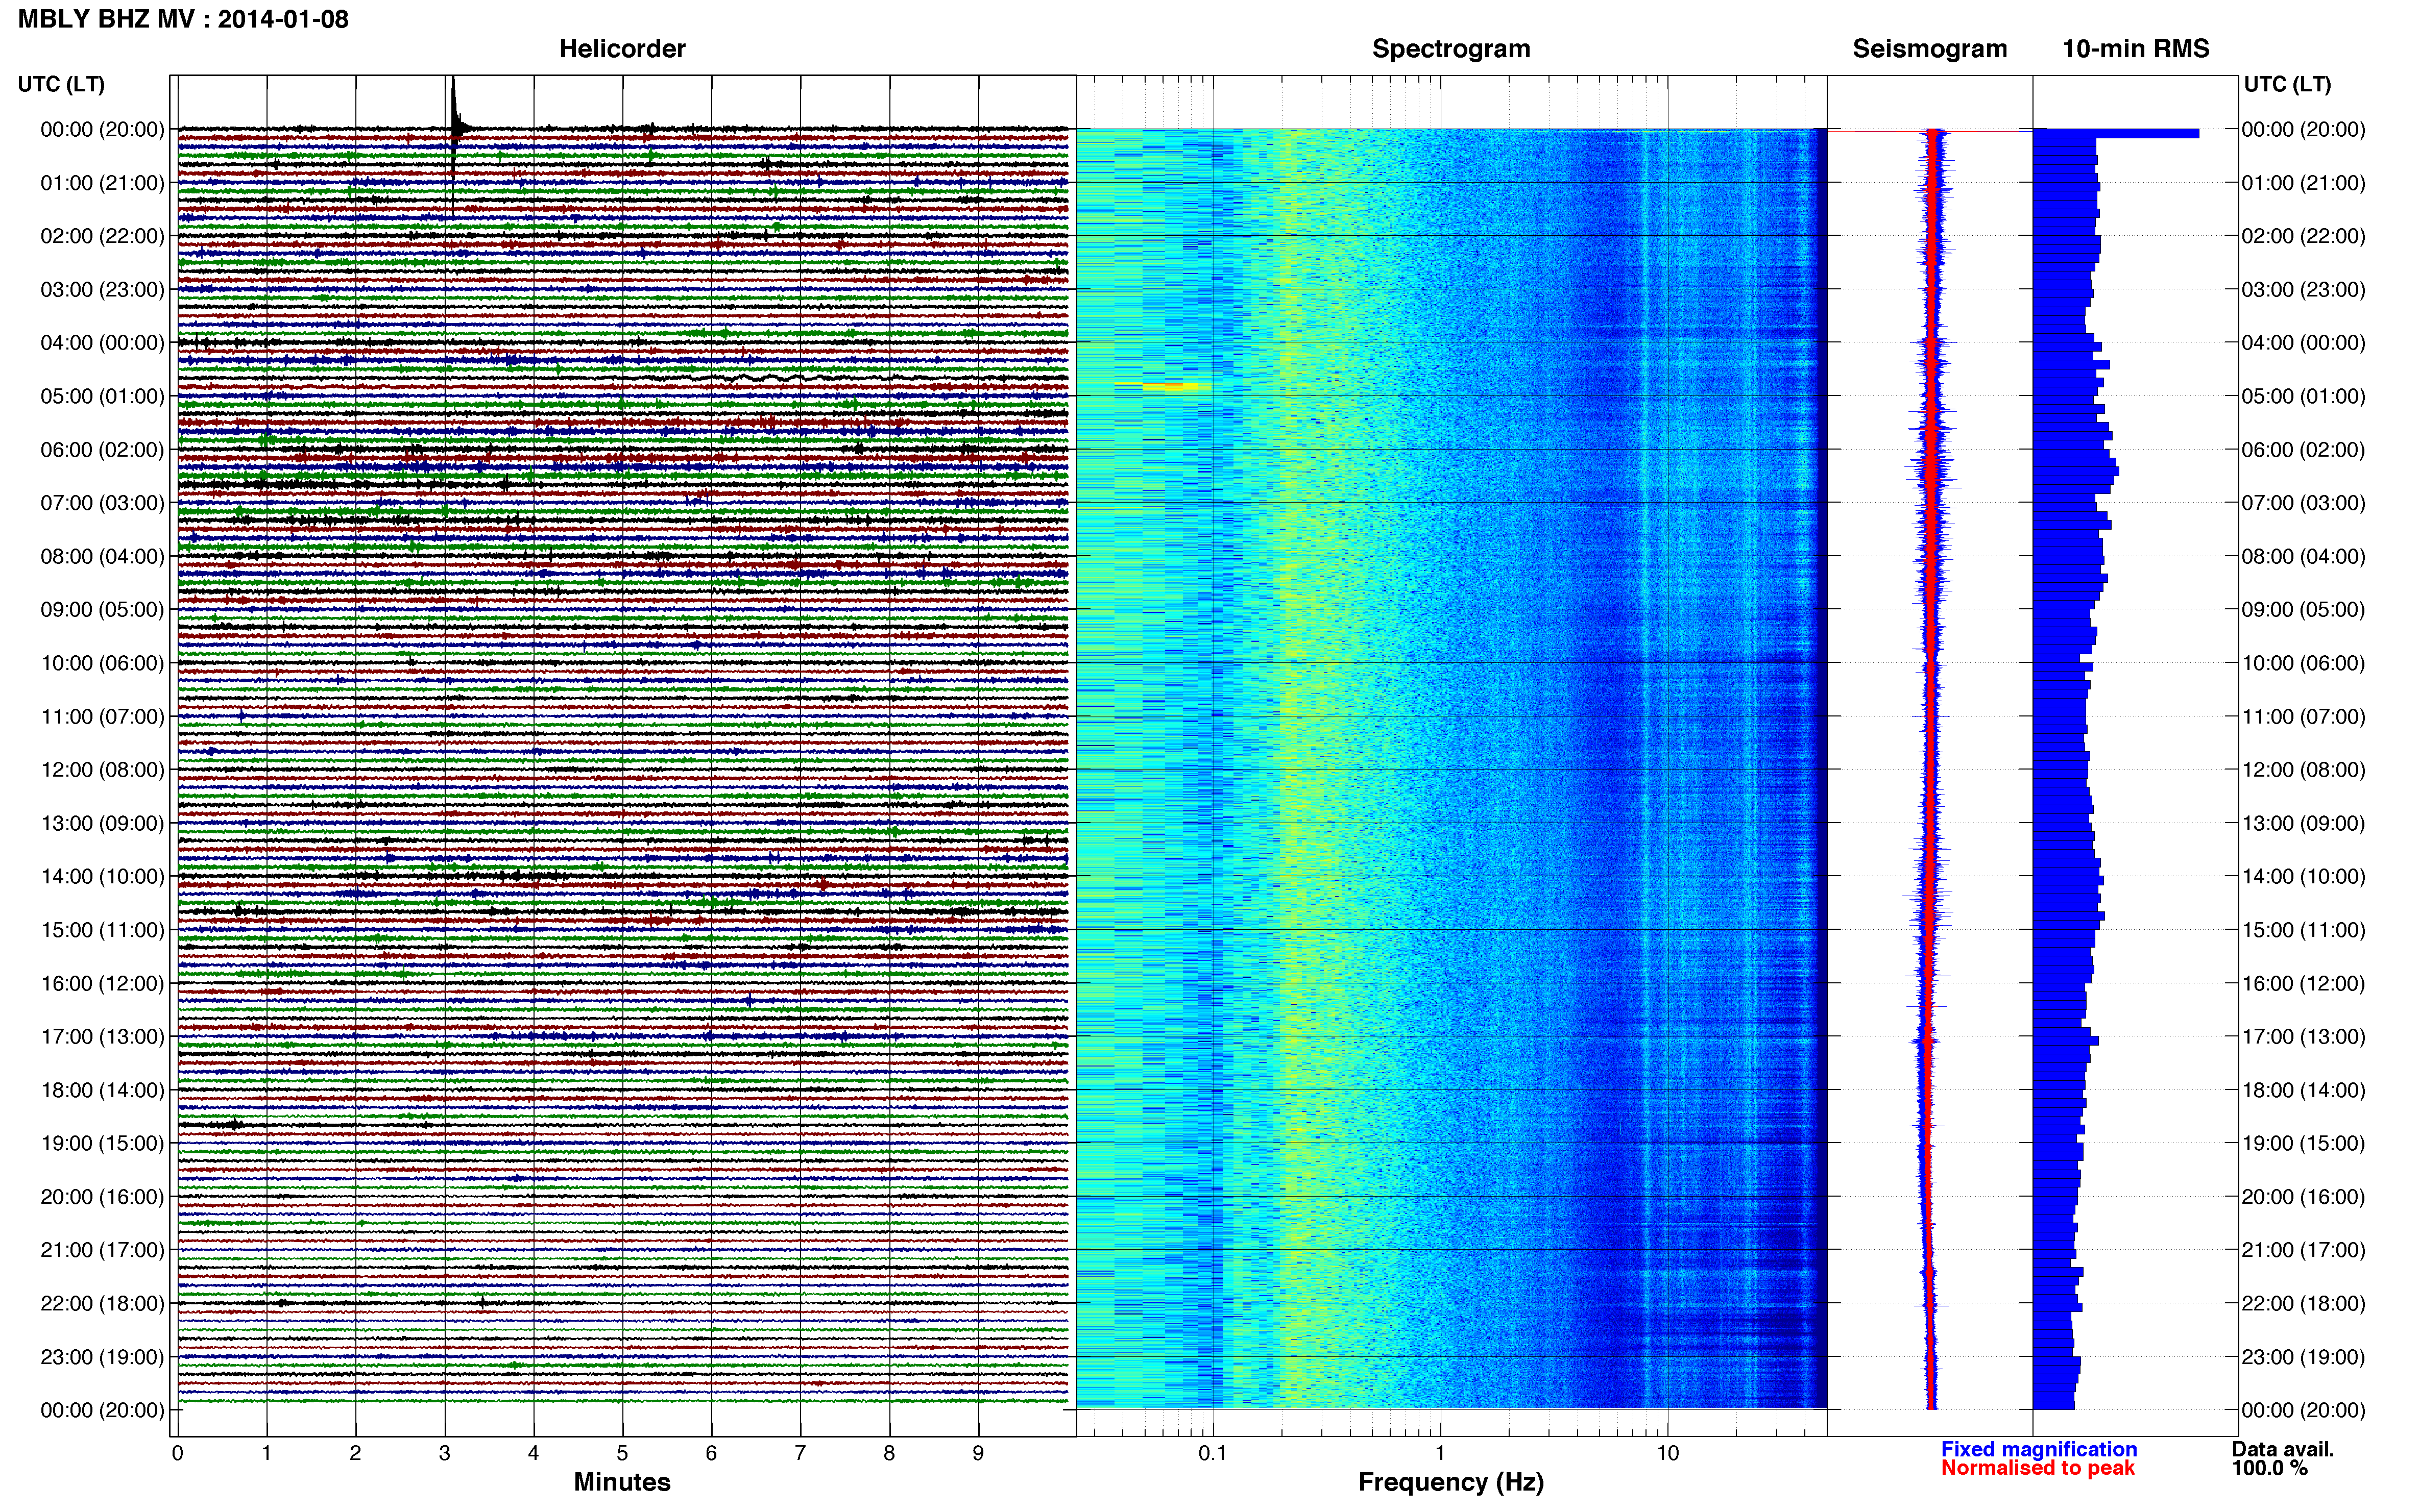This screenshot has height=1512, width=2420.
Task: Select the Helicorder panel heading
Action: 622,49
